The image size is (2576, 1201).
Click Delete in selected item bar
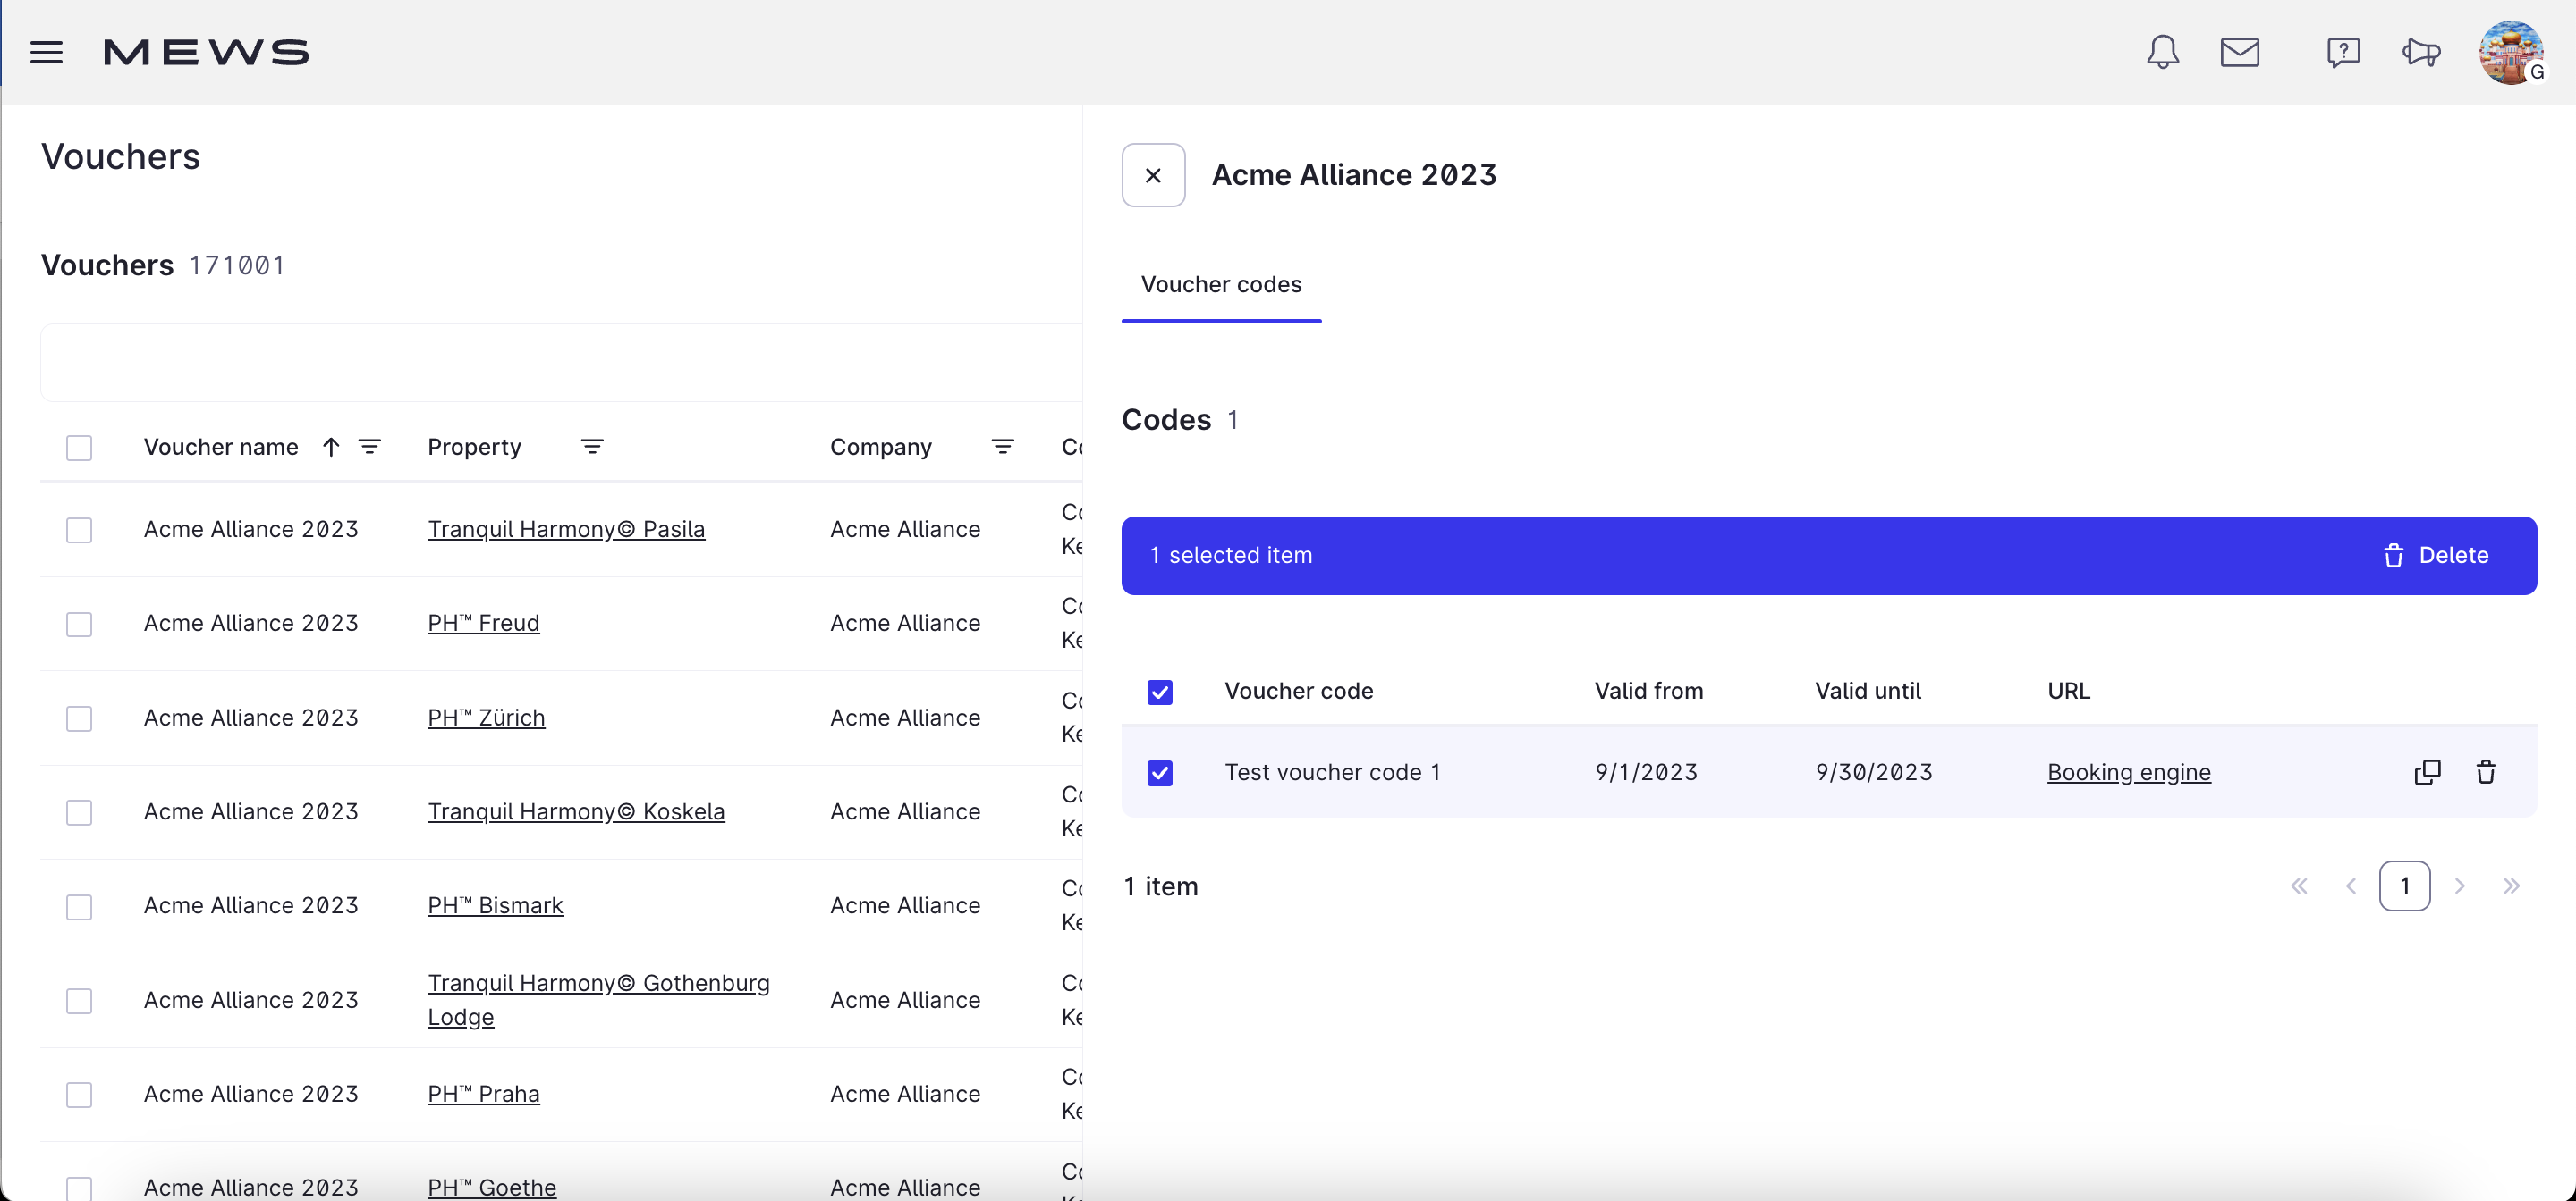[x=2436, y=556]
